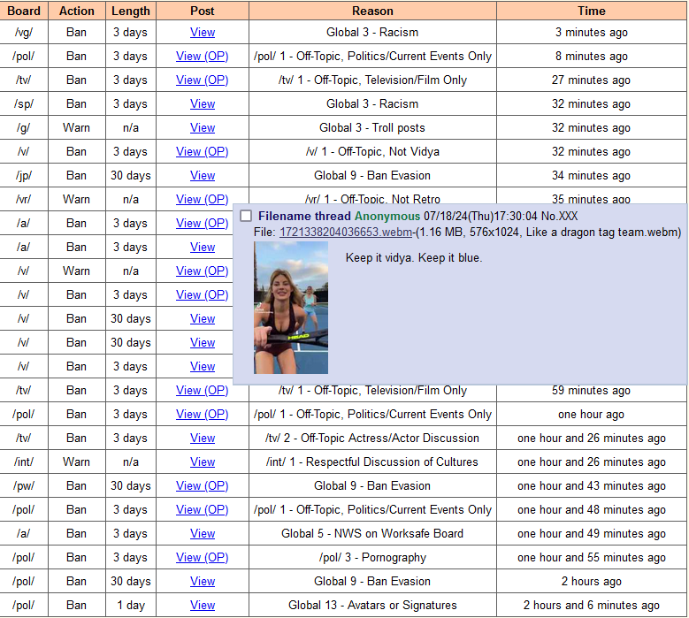The image size is (689, 618).
Task: Open View link in the /g/ Warn row
Action: click(x=203, y=128)
